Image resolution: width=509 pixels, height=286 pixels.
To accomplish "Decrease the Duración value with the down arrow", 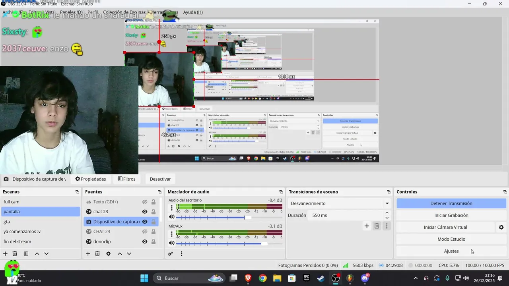I will (387, 218).
